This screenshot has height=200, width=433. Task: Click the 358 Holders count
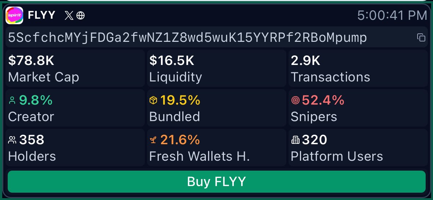32,140
